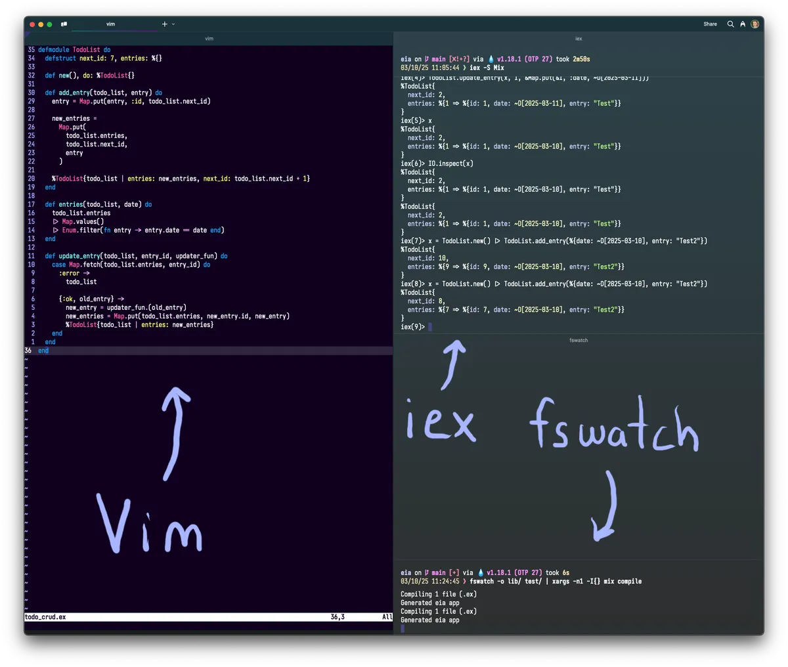The height and width of the screenshot is (667, 788).
Task: Click the 'took 2m50s' prompt text
Action: [x=573, y=59]
